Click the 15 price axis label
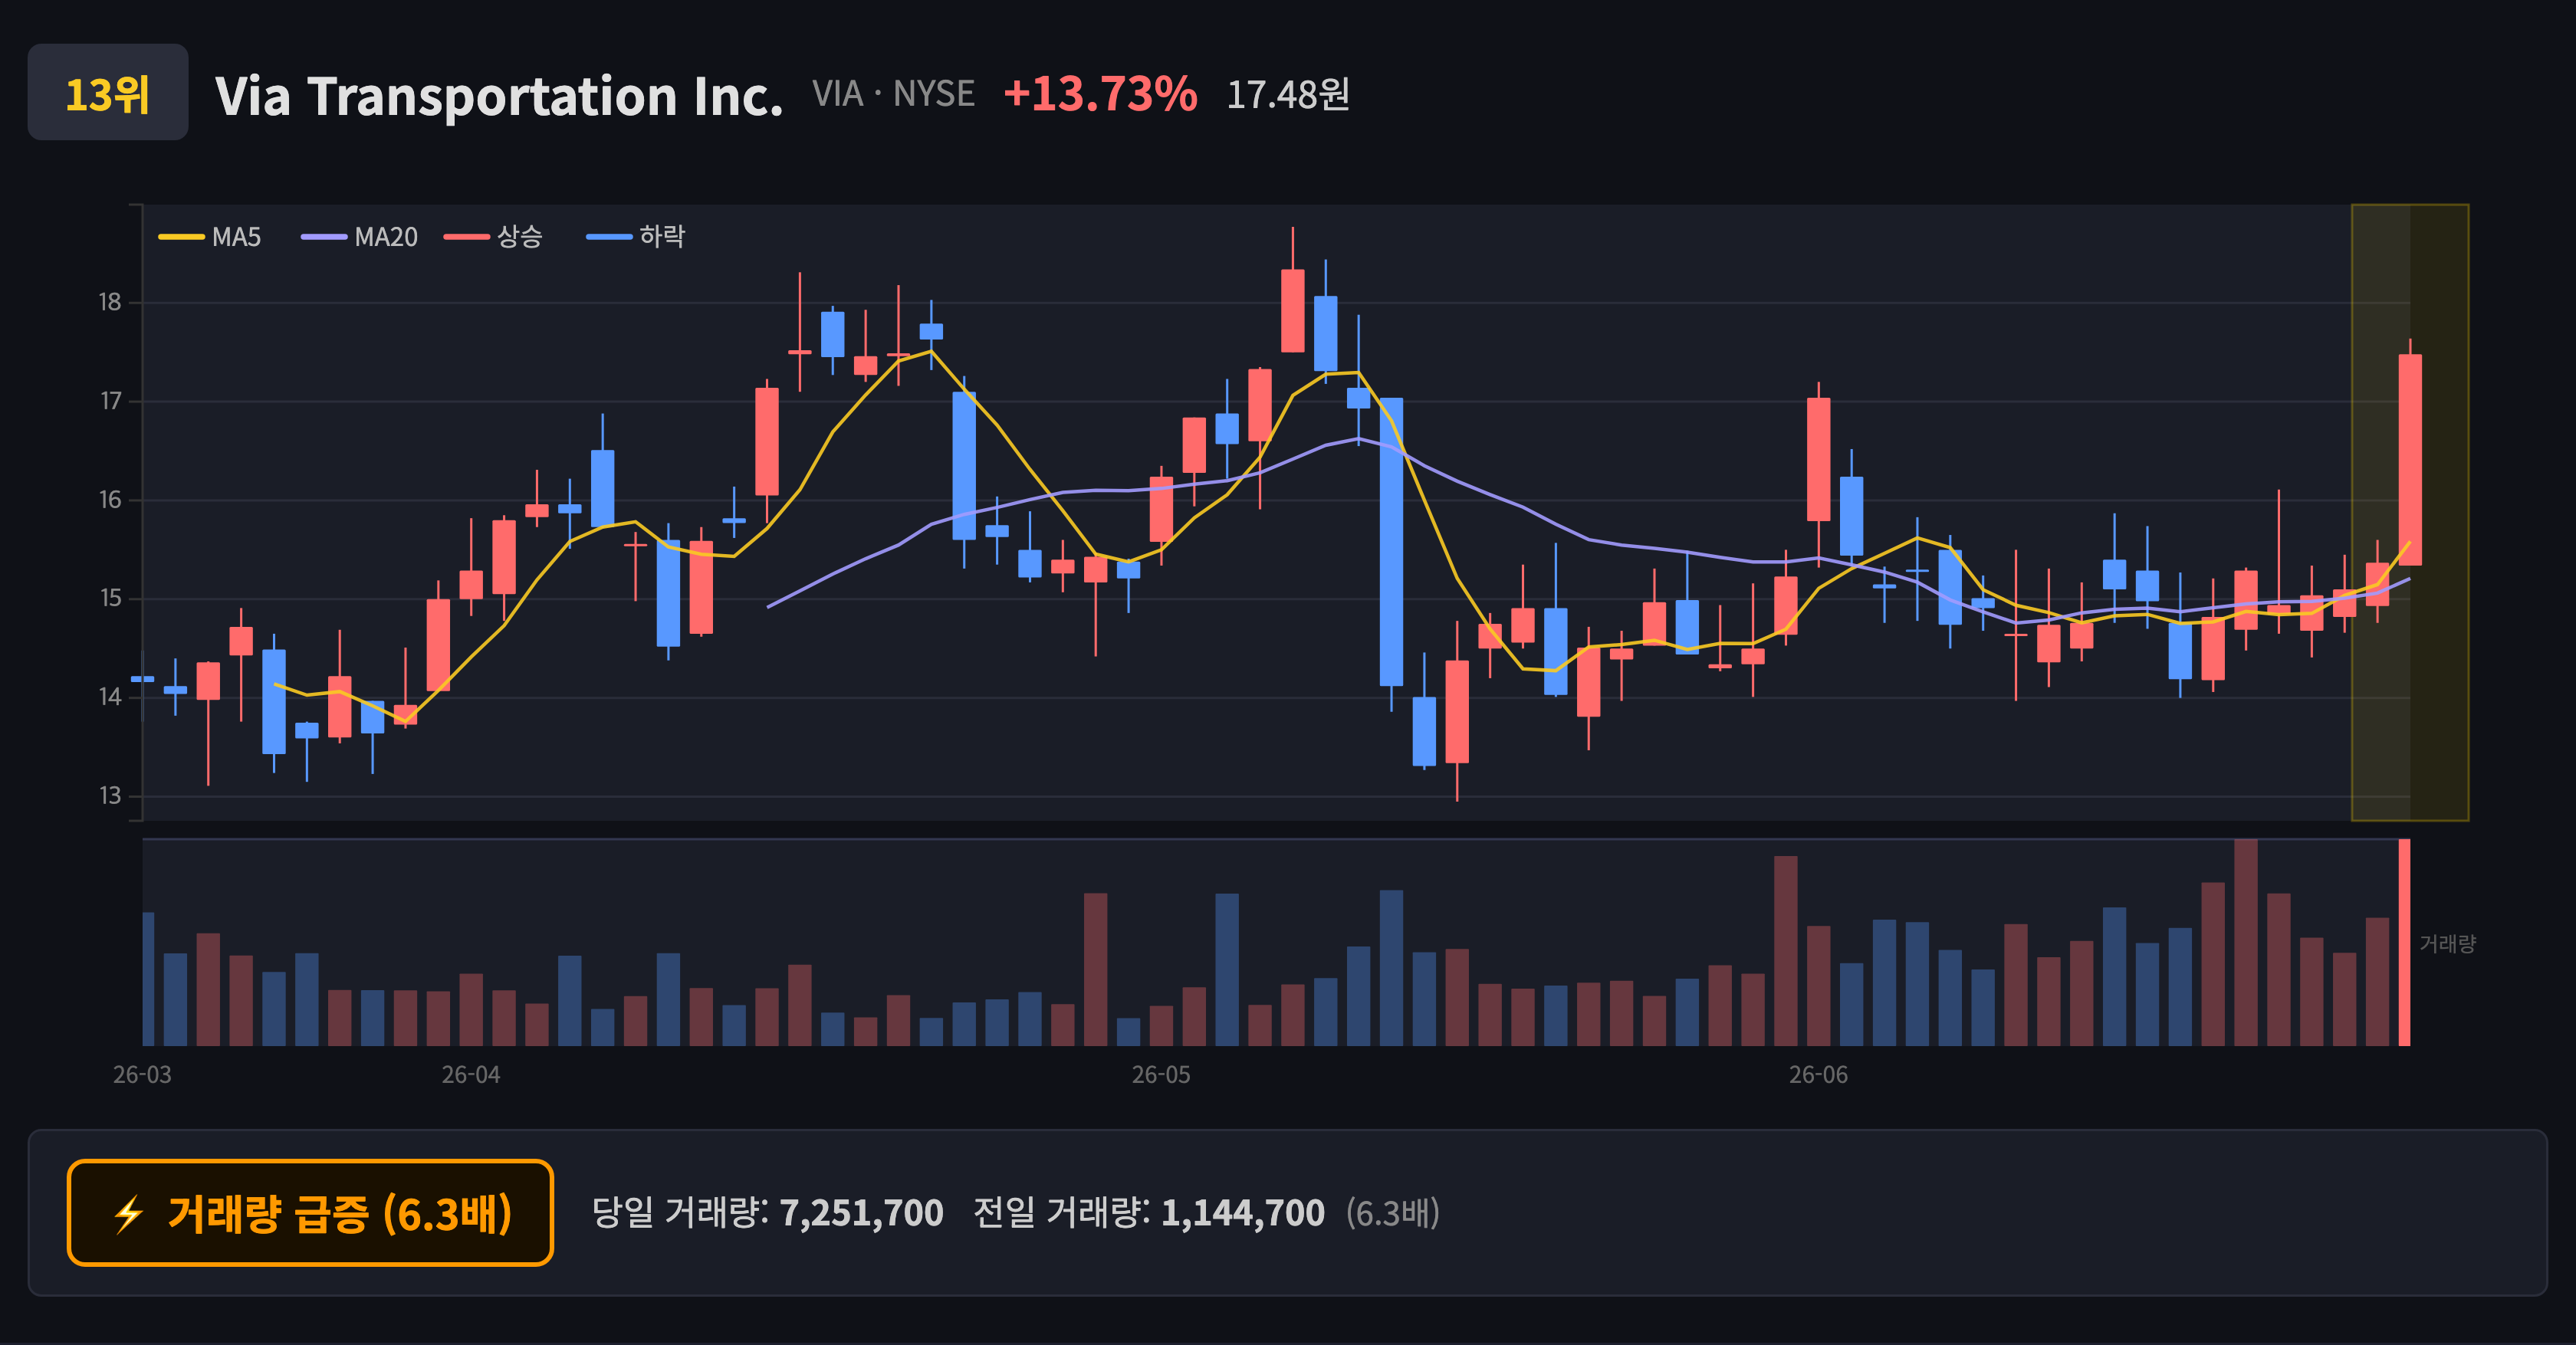This screenshot has width=2576, height=1345. click(x=110, y=598)
